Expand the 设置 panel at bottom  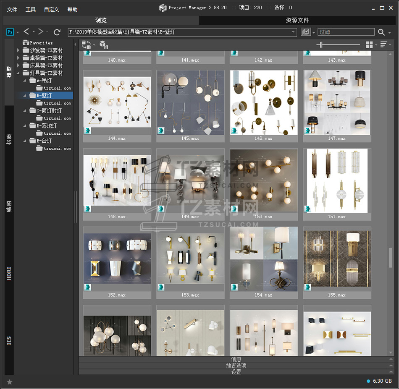[x=236, y=372]
